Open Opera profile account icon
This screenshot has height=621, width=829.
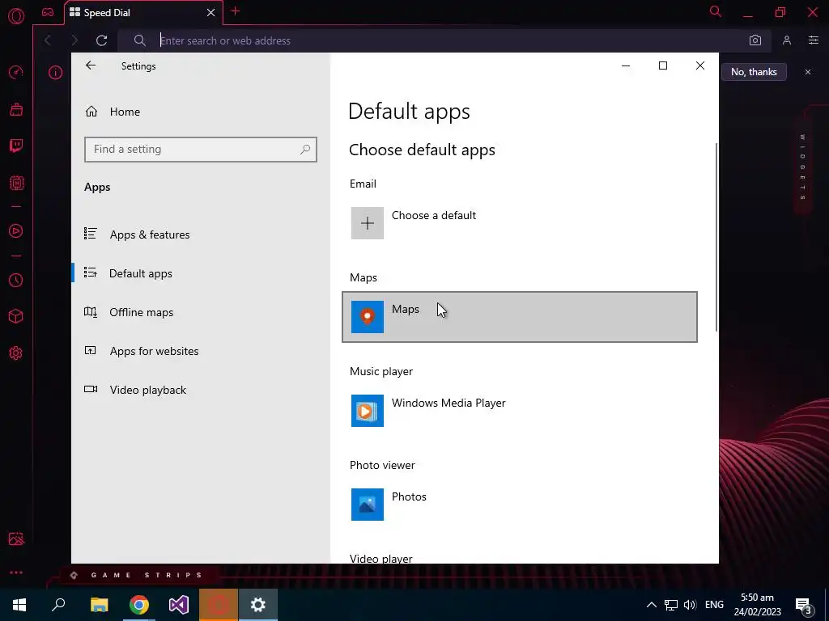pyautogui.click(x=787, y=40)
